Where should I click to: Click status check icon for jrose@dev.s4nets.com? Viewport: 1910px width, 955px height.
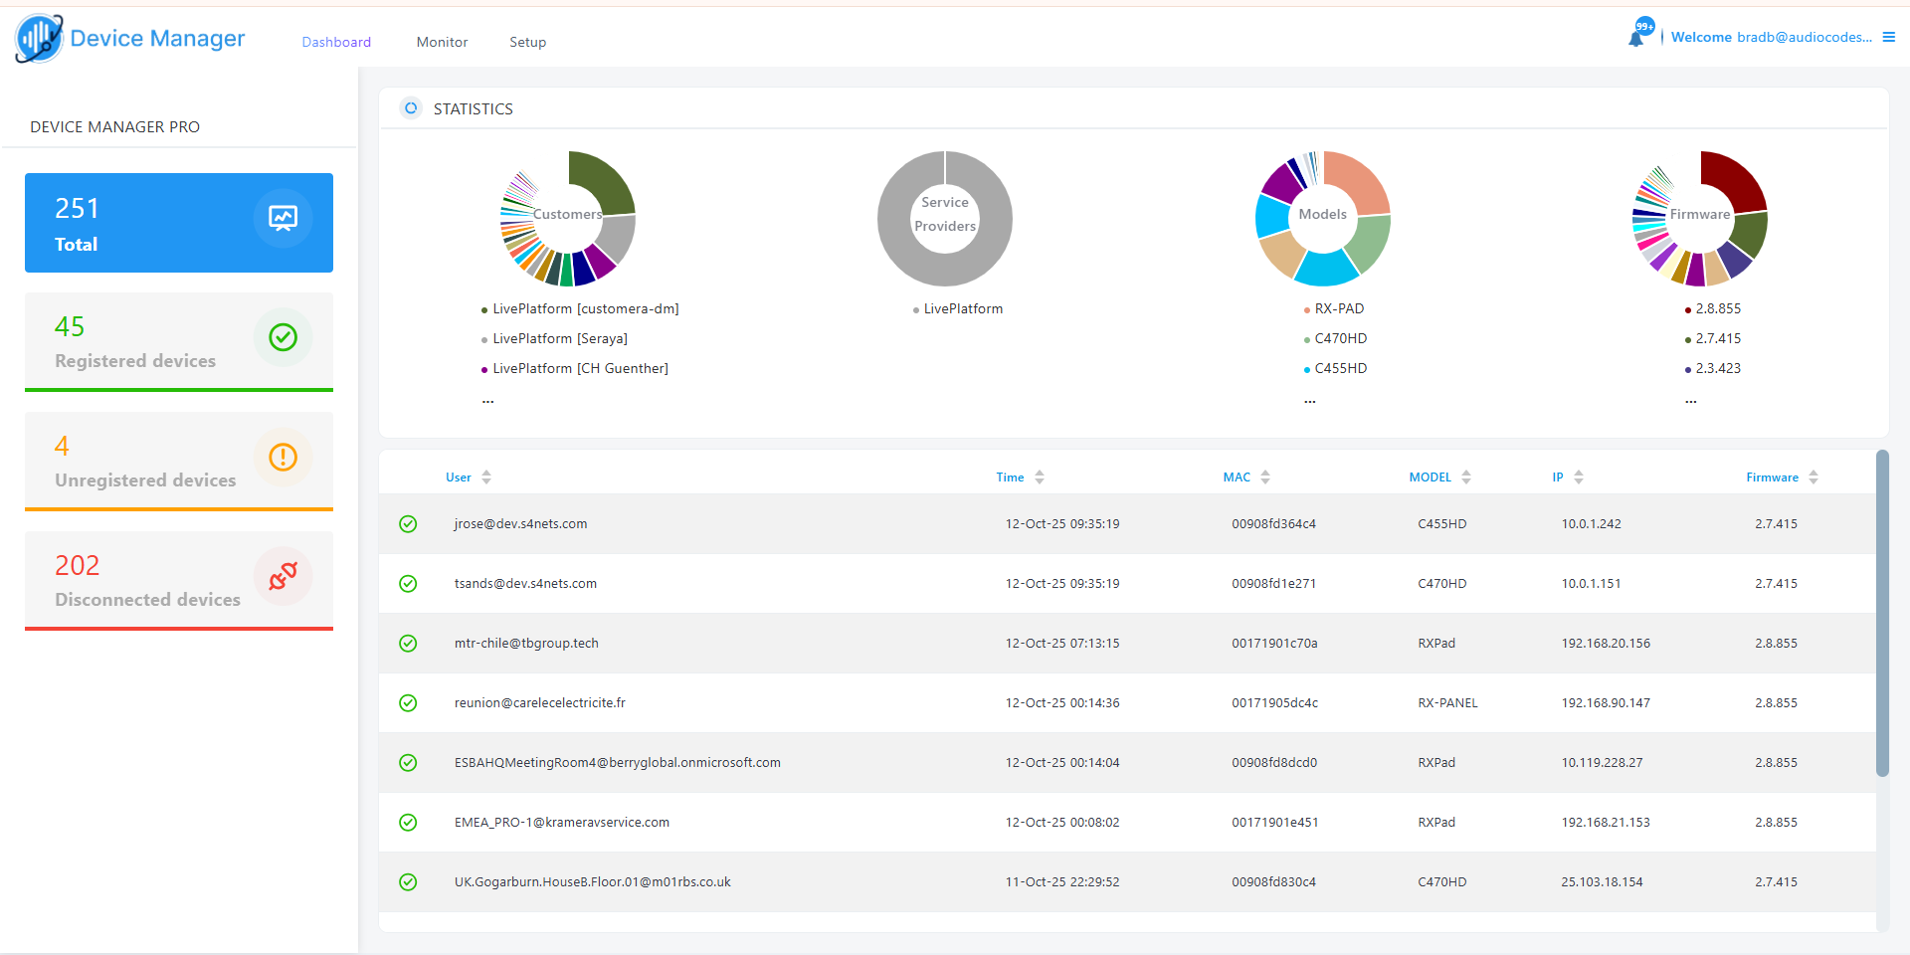pos(408,524)
